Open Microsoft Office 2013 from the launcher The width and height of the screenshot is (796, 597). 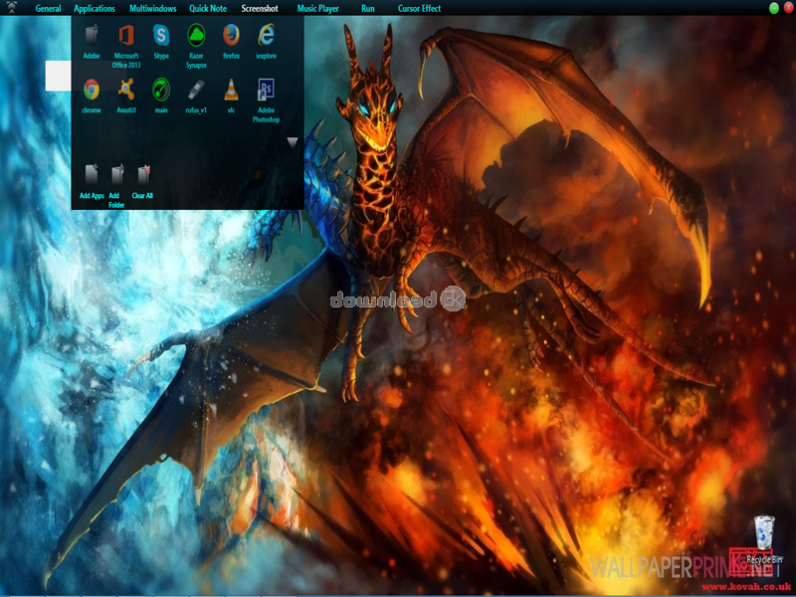click(x=126, y=36)
